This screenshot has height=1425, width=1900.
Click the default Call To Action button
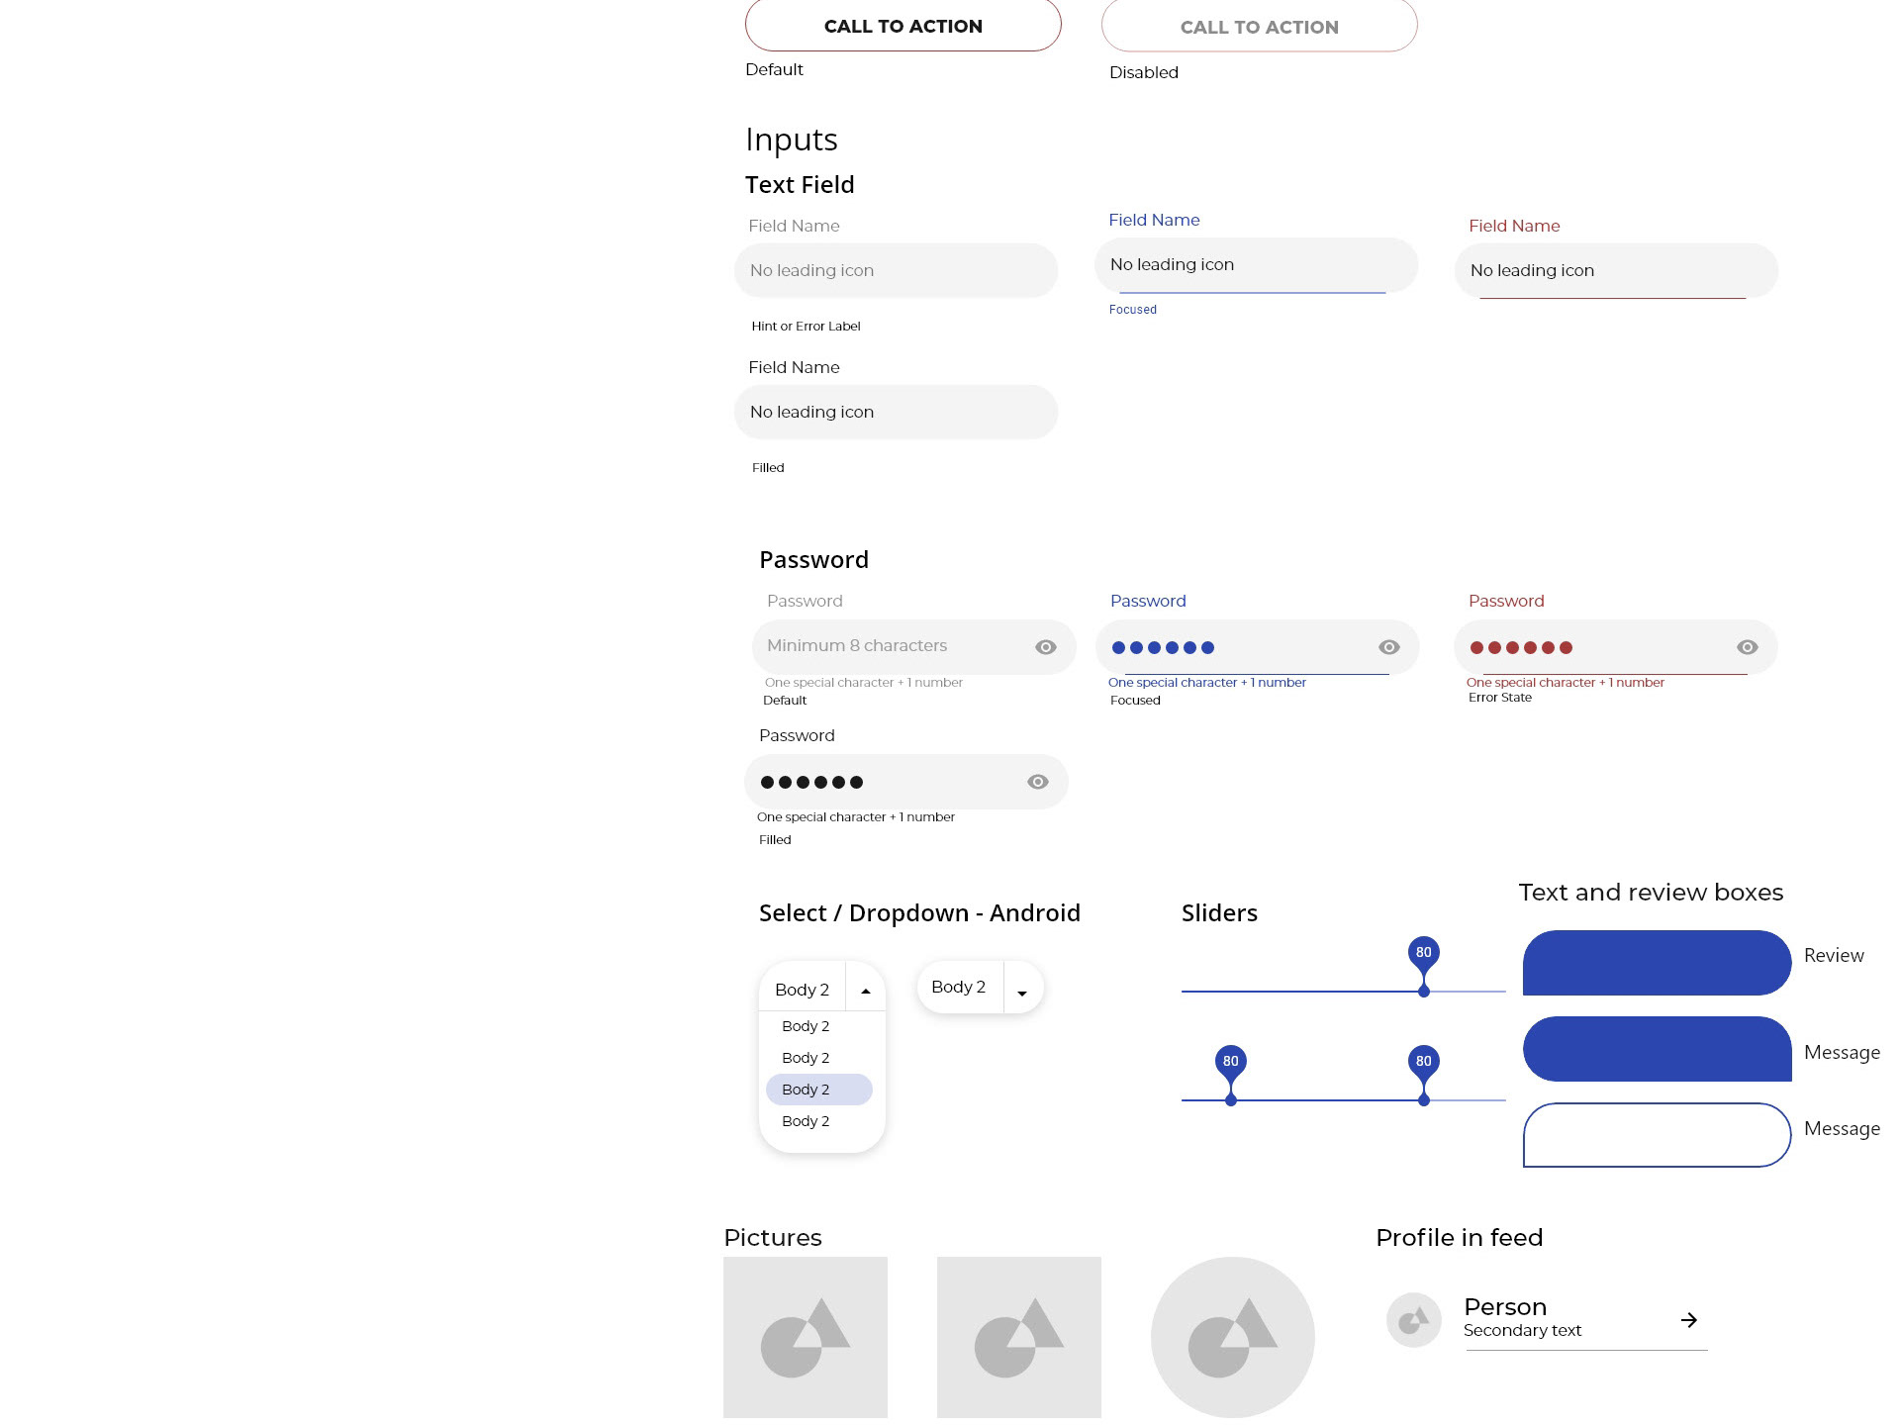903,25
